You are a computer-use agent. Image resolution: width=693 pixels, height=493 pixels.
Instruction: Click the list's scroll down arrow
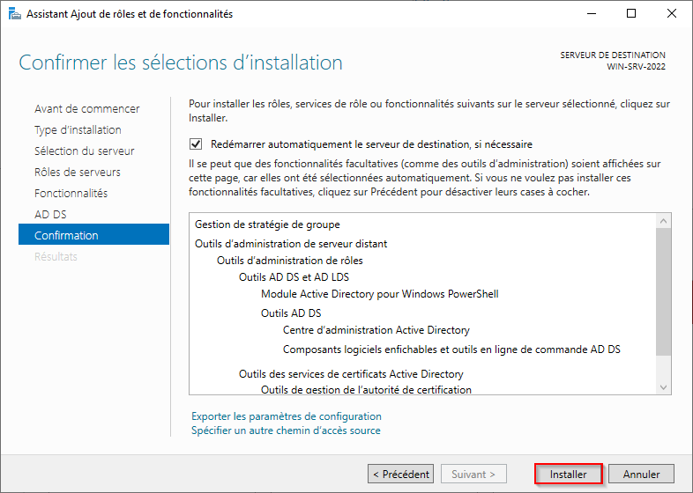(x=663, y=387)
